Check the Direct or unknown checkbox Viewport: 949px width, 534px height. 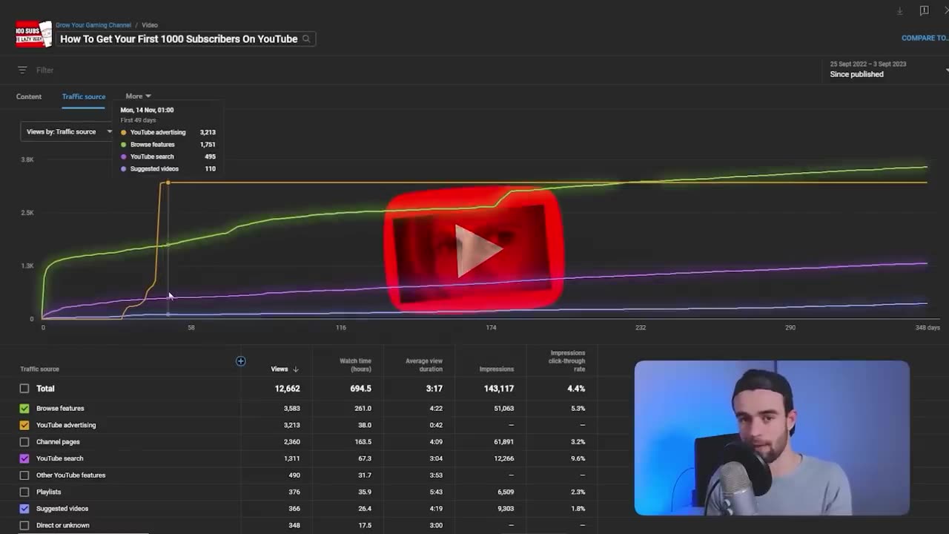(24, 525)
